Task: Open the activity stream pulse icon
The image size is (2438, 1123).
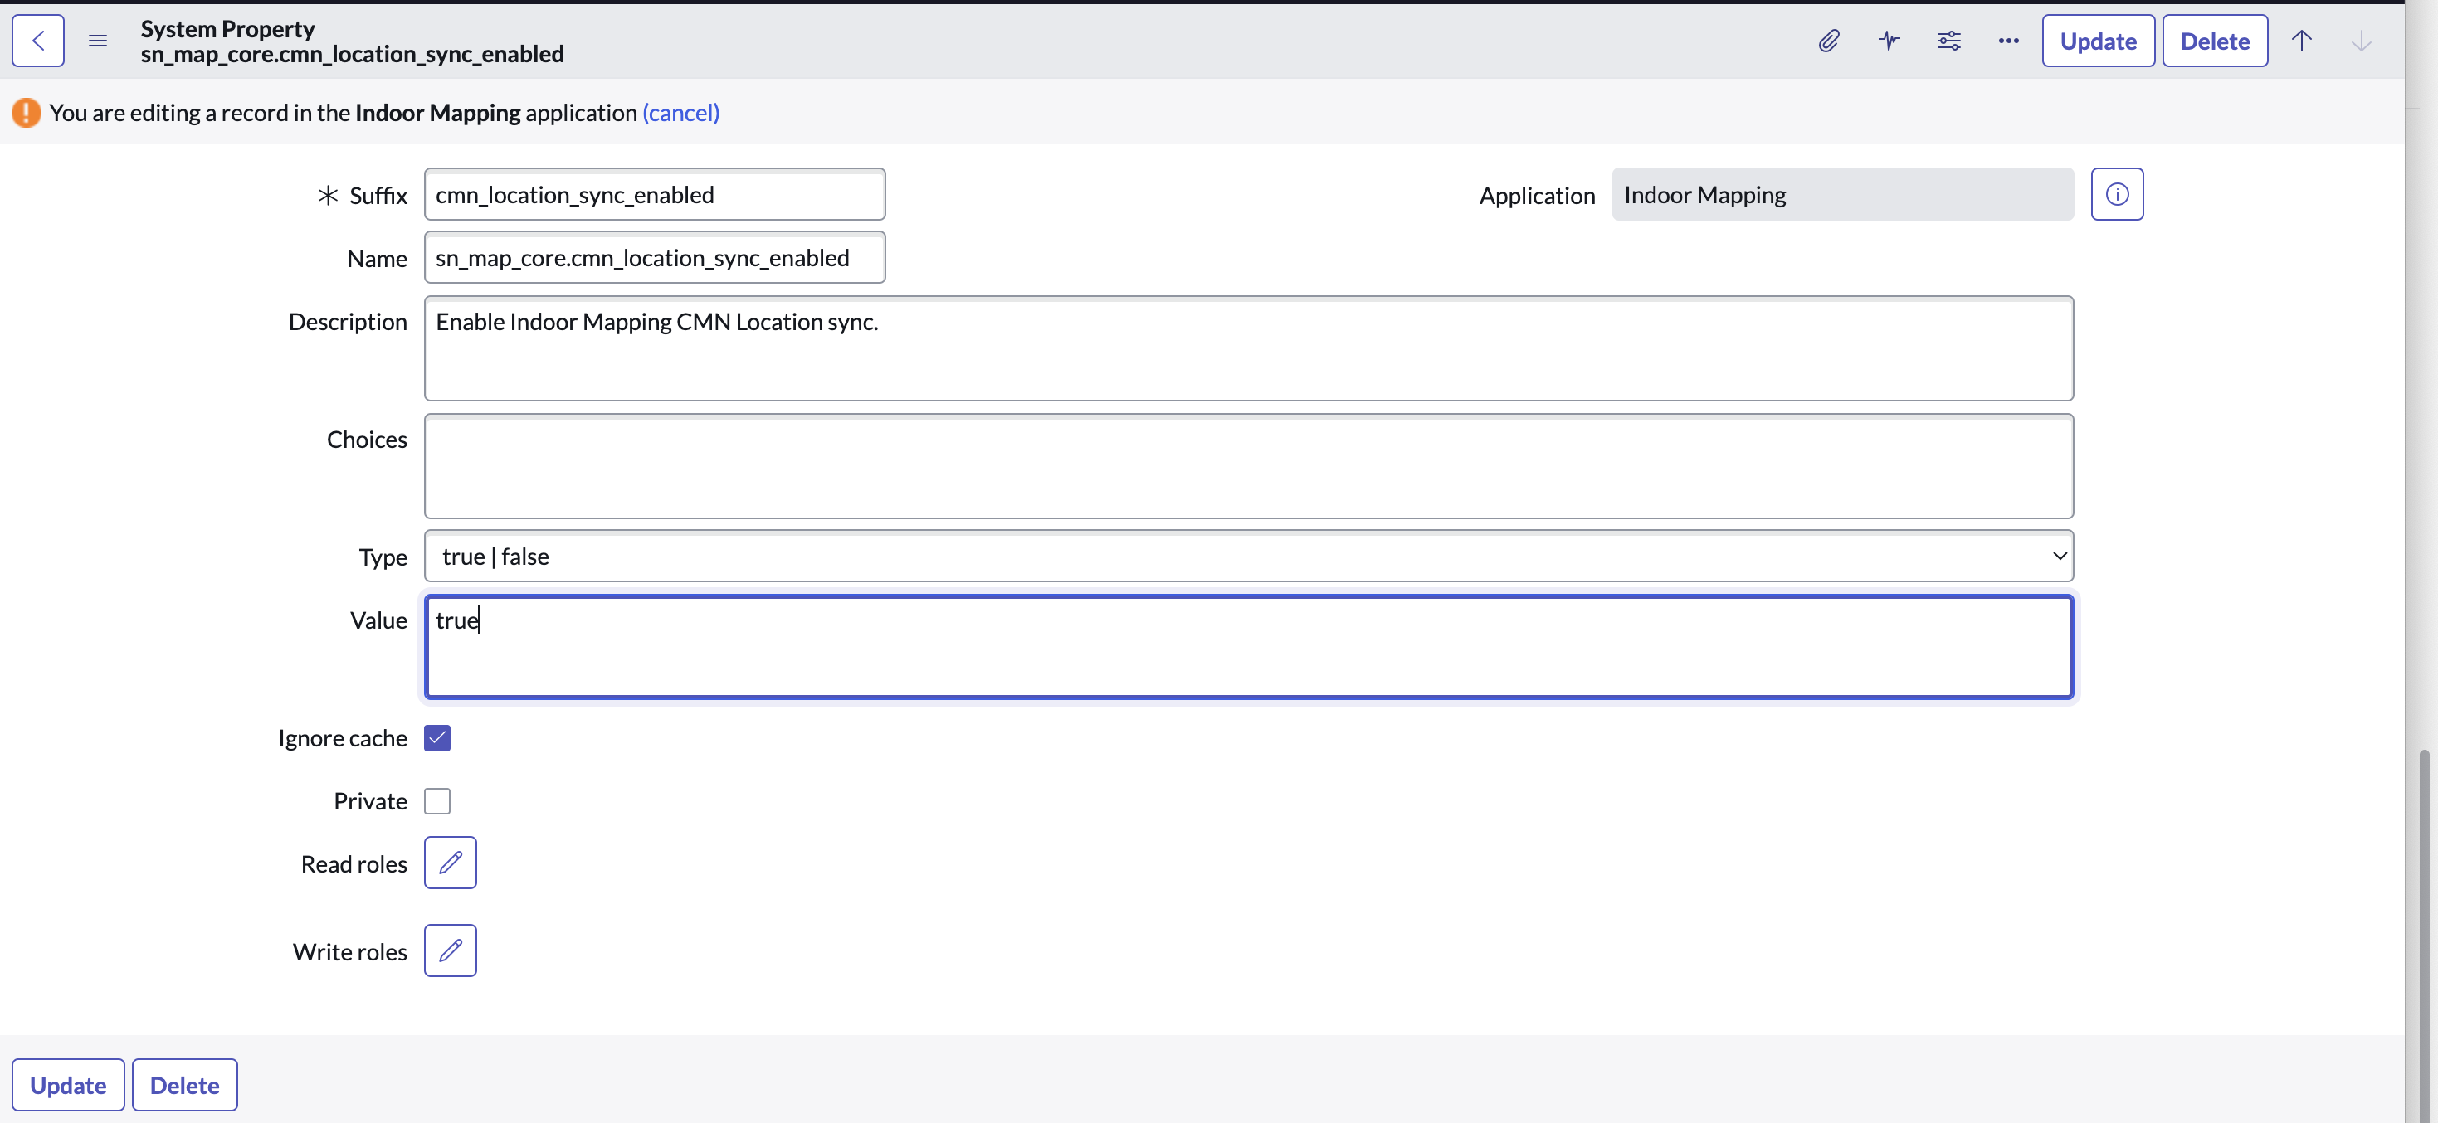Action: pos(1889,41)
